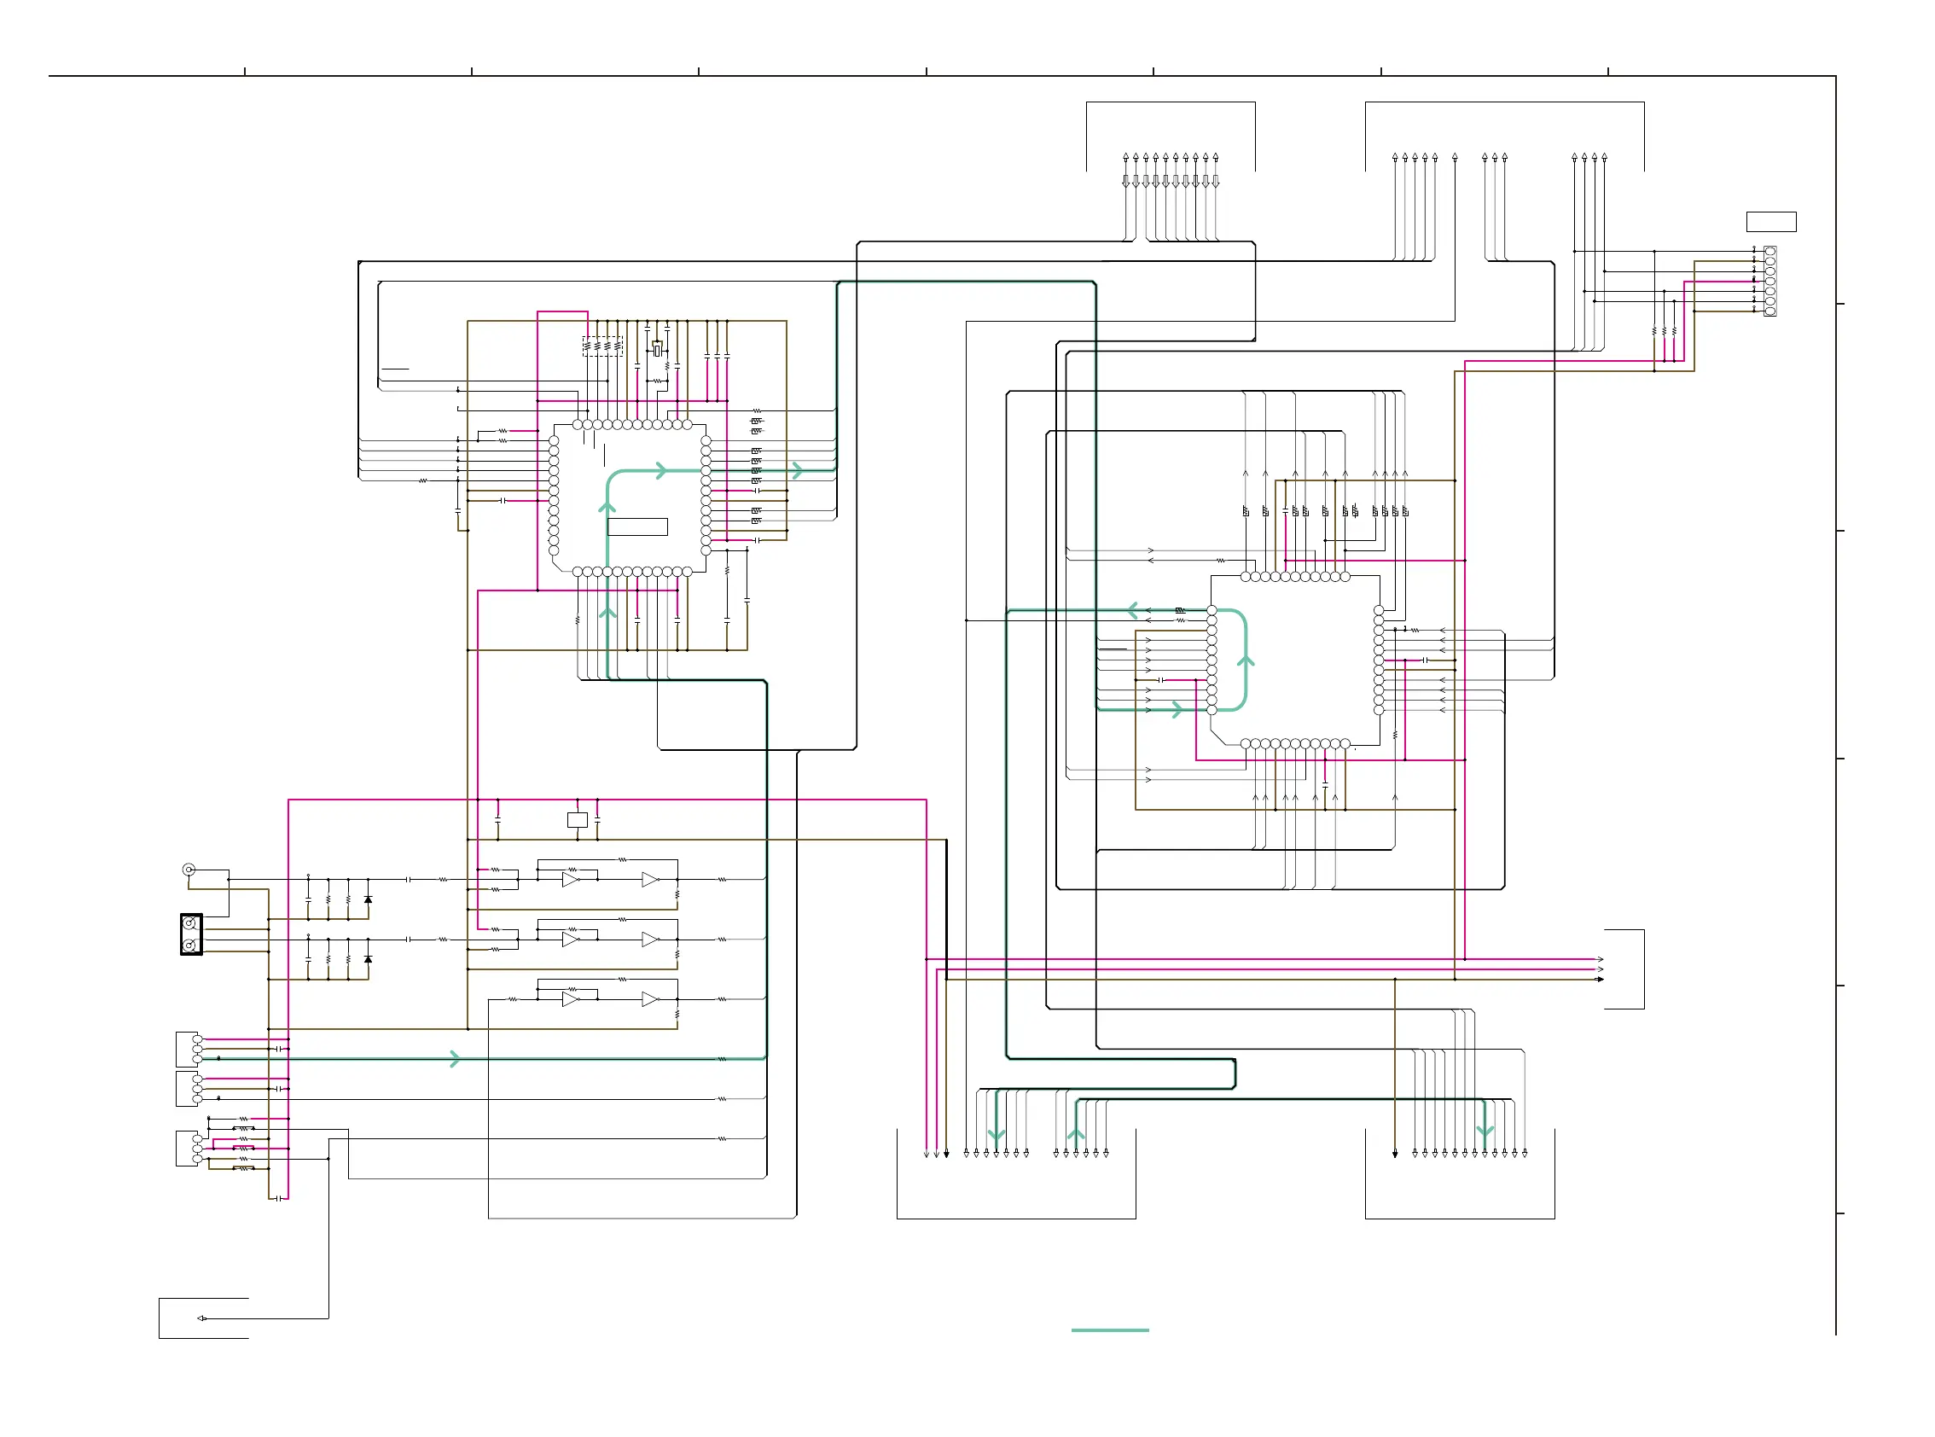This screenshot has height=1437, width=1935.
Task: Click the solid black down arrowhead at bottom-right connector
Action: [x=1395, y=1155]
